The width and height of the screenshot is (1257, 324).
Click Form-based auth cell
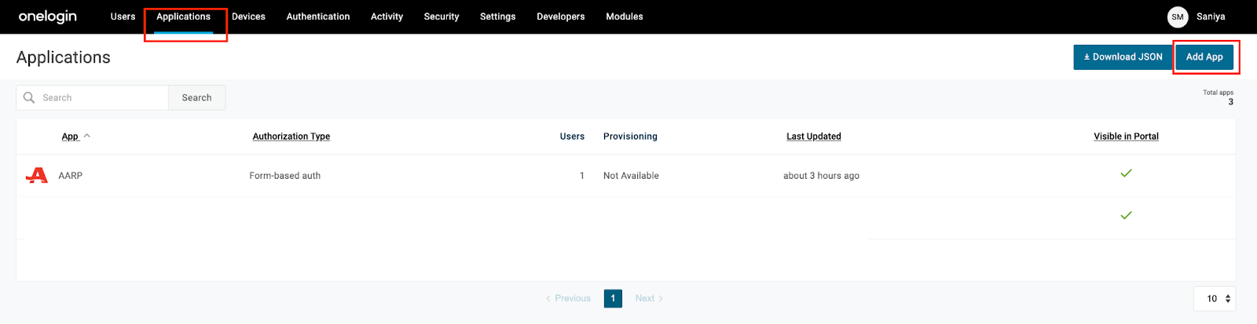coord(285,176)
